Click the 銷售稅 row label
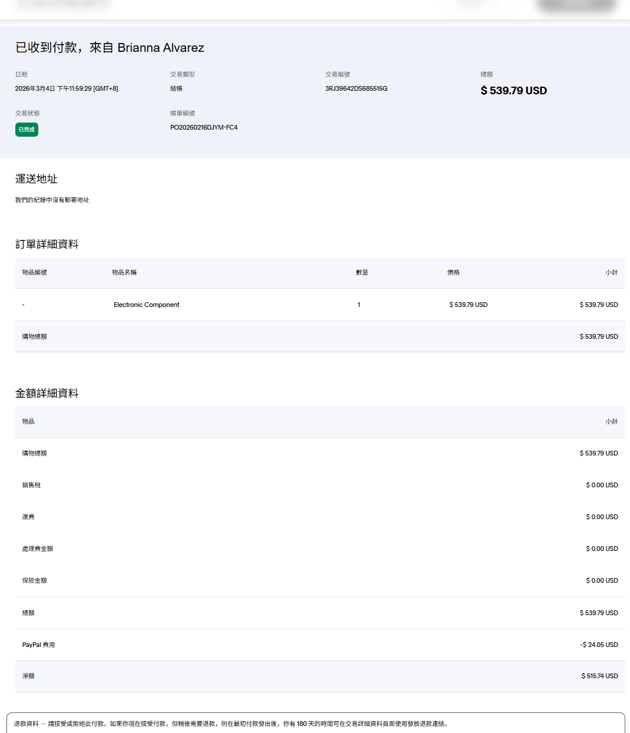The width and height of the screenshot is (630, 733). (31, 485)
